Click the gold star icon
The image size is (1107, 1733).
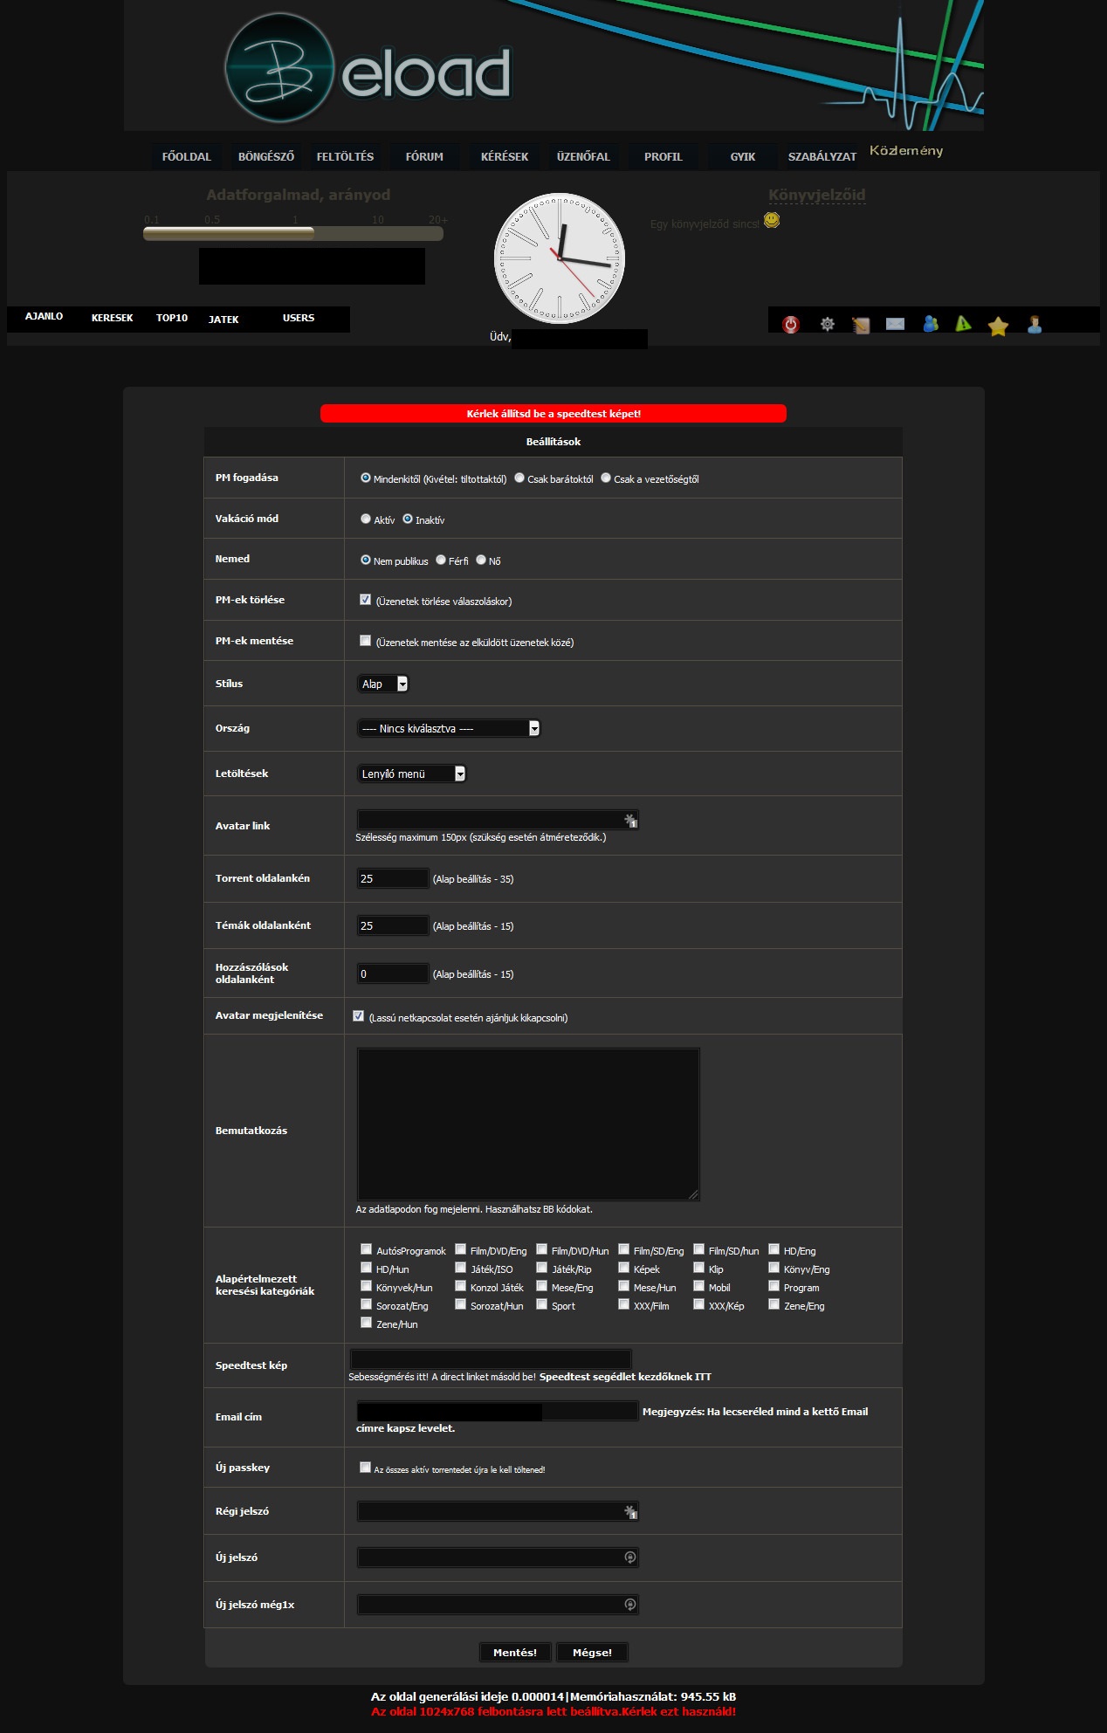coord(998,326)
